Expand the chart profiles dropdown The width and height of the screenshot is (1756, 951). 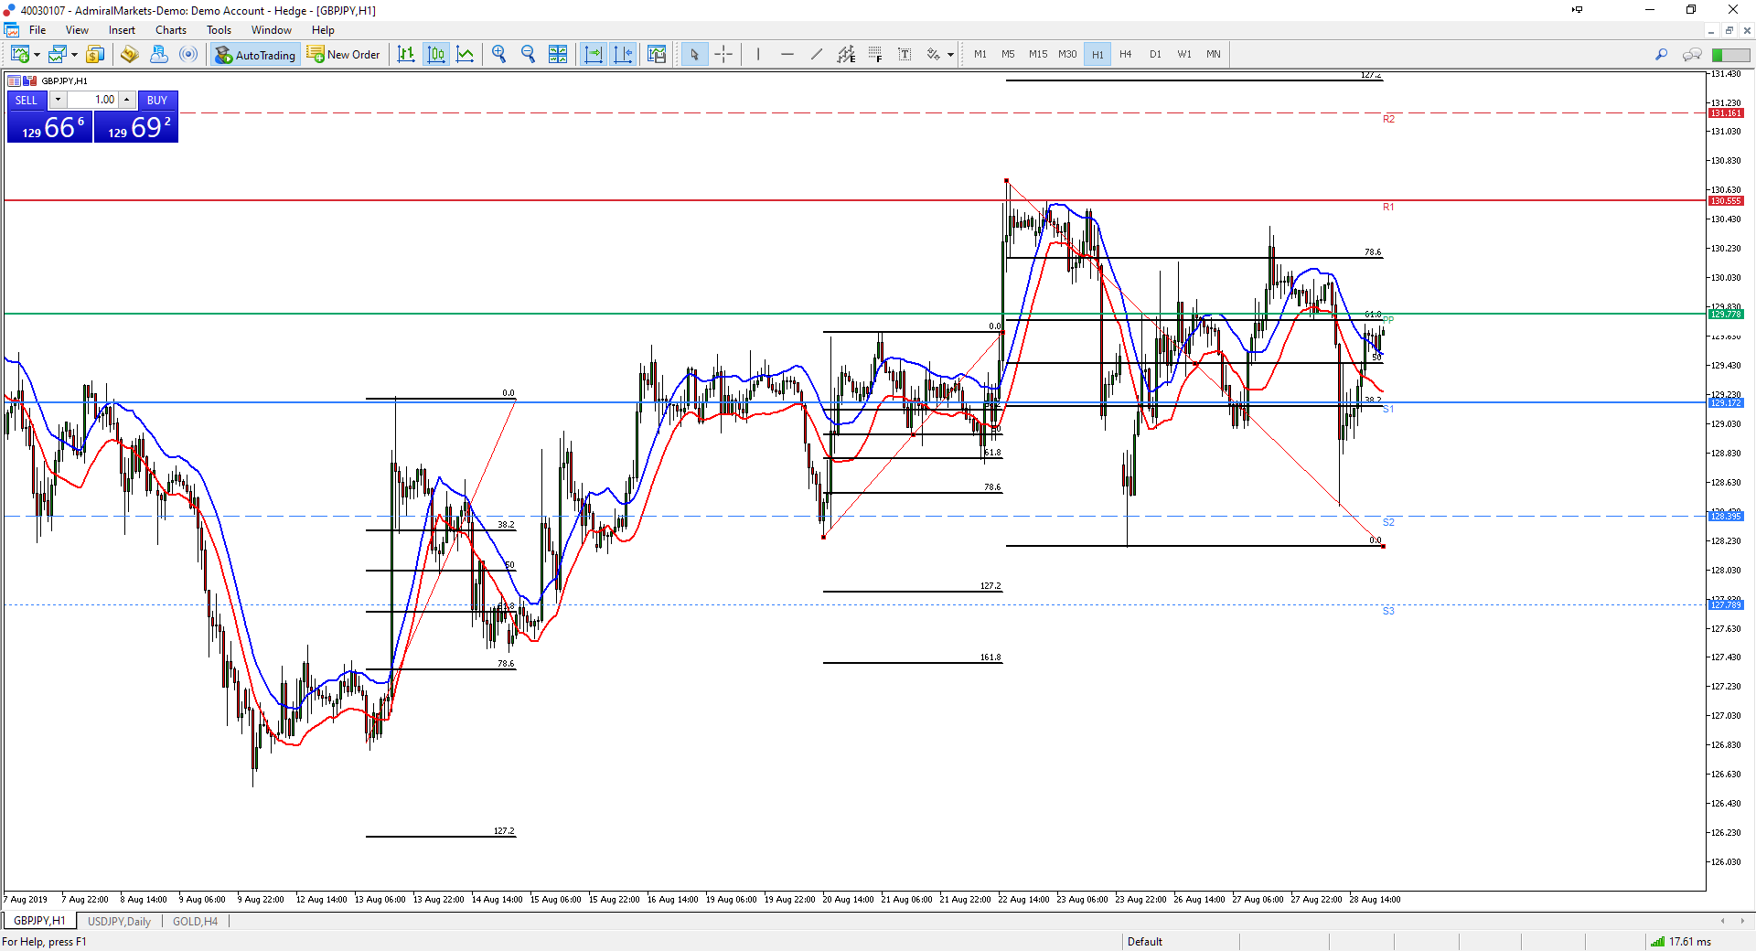click(x=72, y=54)
